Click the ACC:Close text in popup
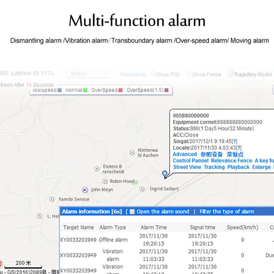The image size is (274, 274). coord(186,135)
